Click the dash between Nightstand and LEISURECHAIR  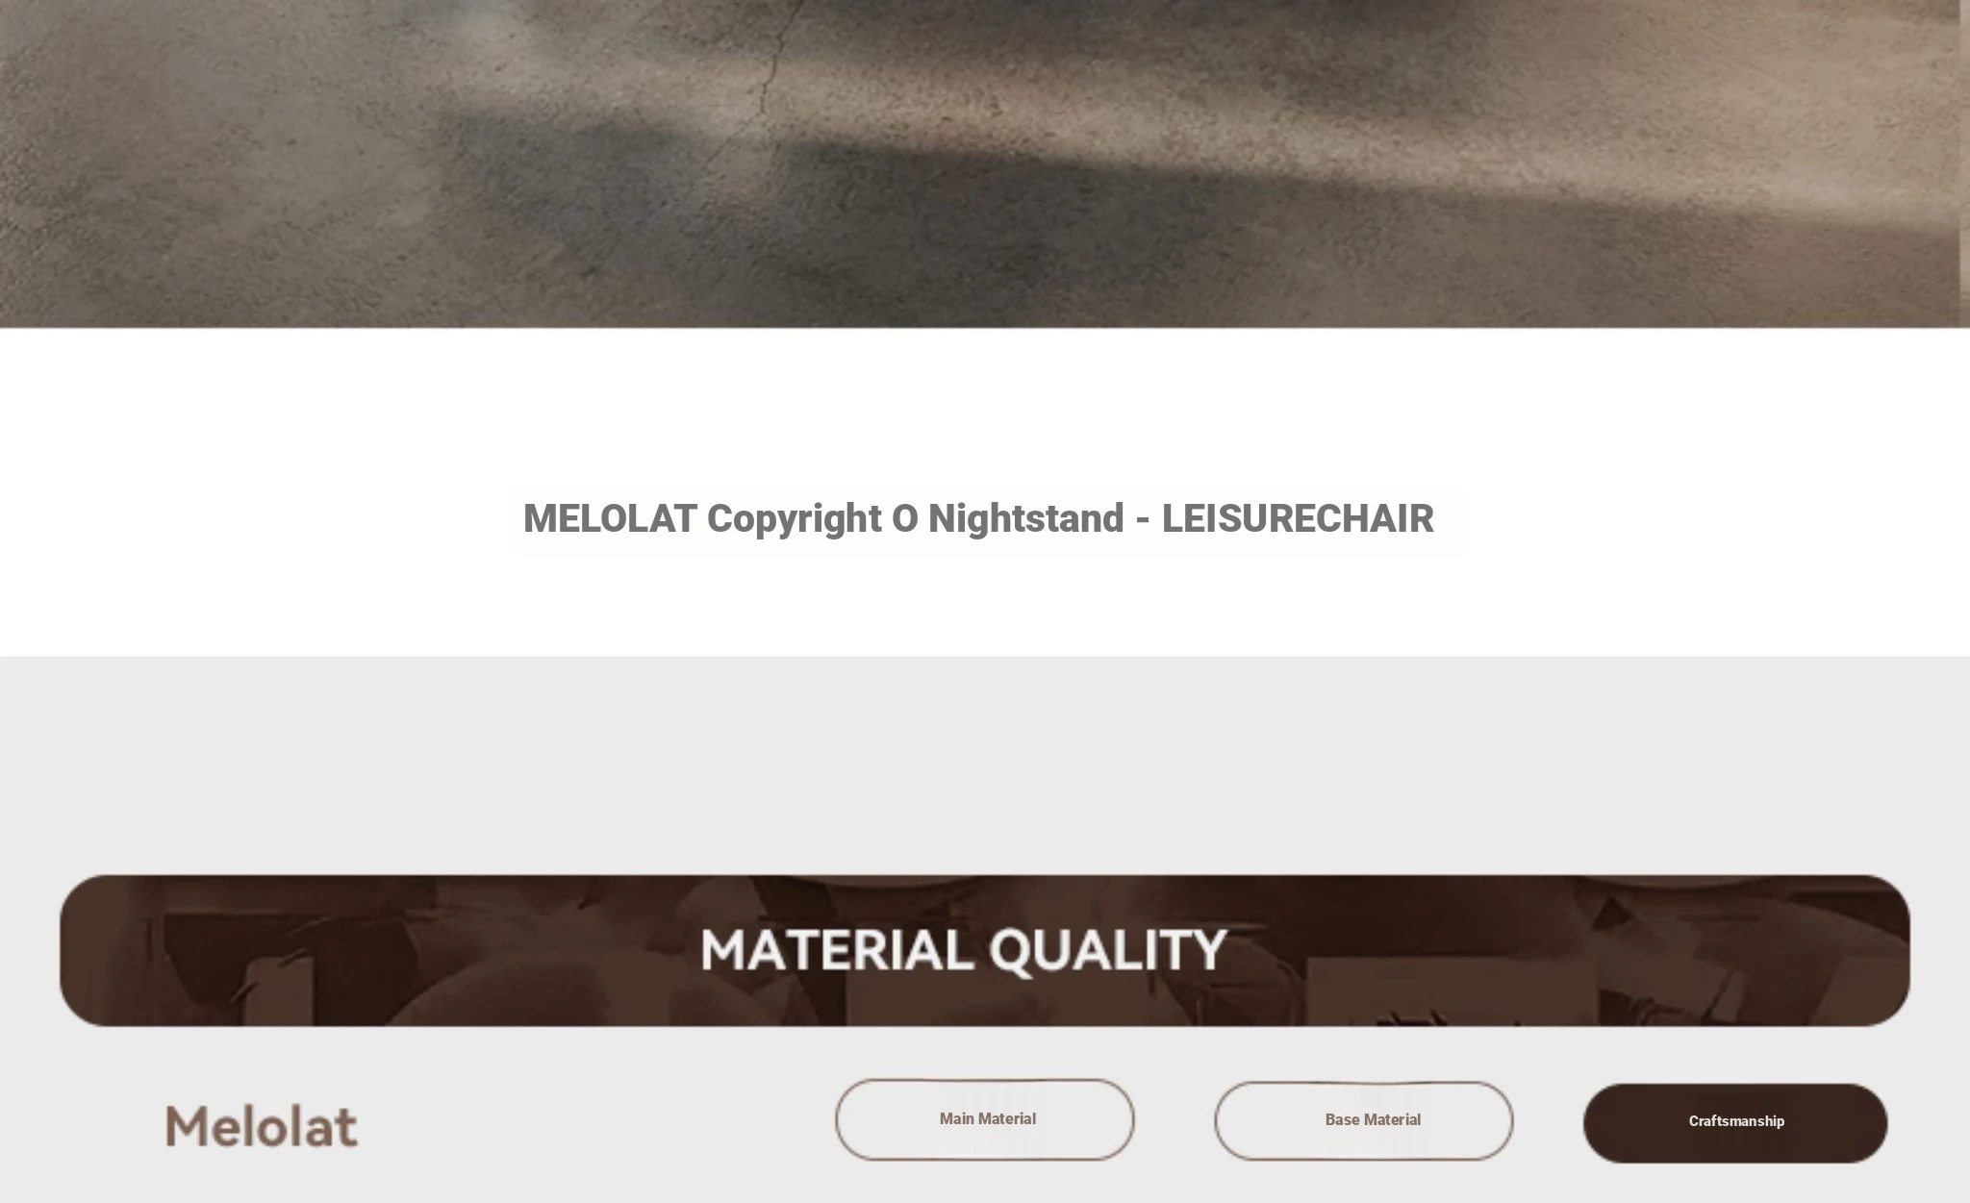tap(1143, 520)
